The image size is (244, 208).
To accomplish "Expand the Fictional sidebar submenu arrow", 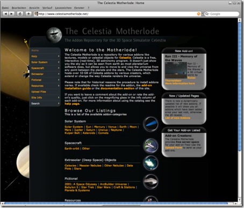I will [x=59, y=80].
